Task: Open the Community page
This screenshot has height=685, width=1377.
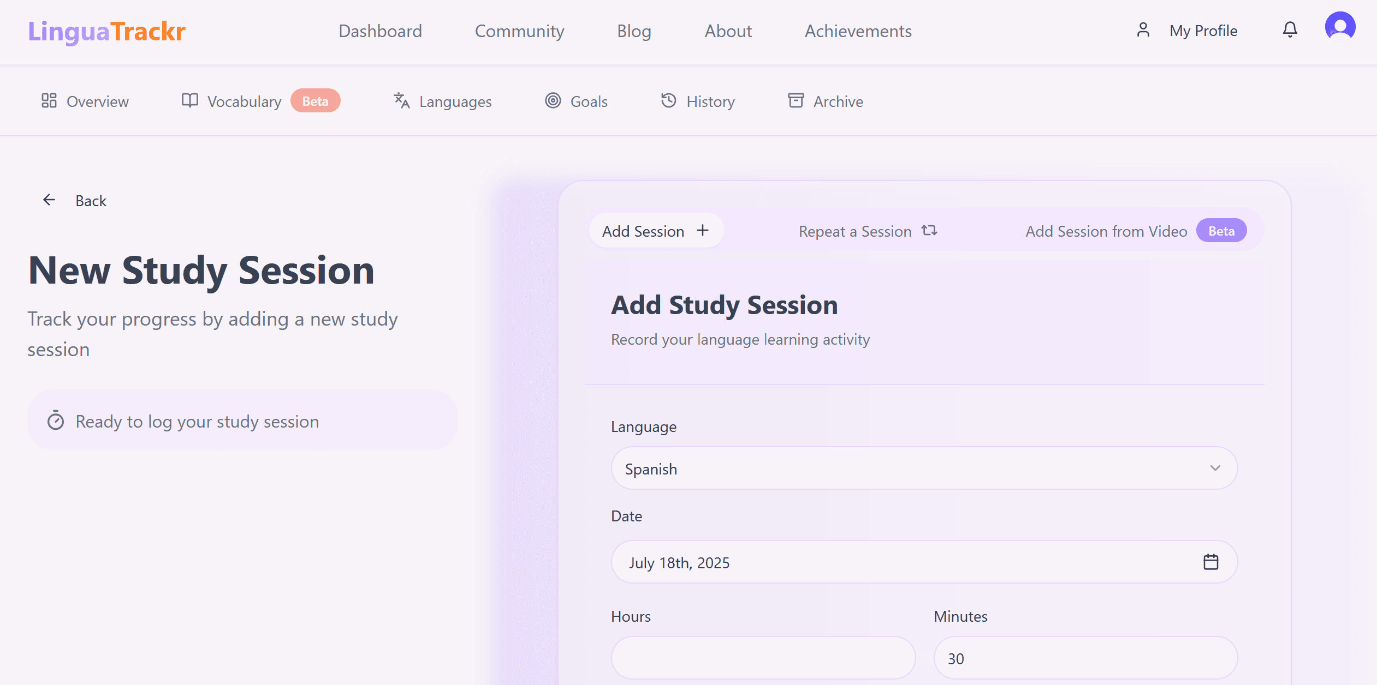Action: tap(519, 31)
